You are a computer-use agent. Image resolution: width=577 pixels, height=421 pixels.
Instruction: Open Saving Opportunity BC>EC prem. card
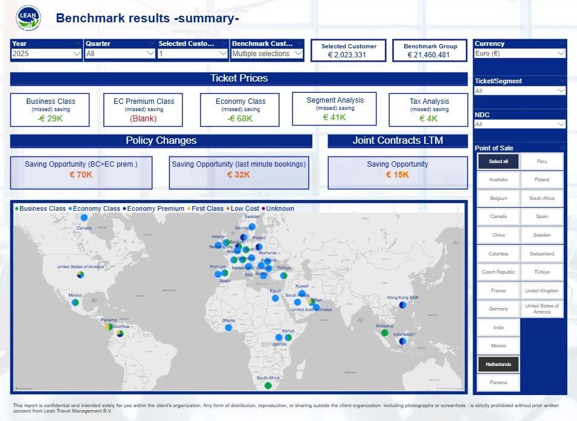pyautogui.click(x=82, y=173)
